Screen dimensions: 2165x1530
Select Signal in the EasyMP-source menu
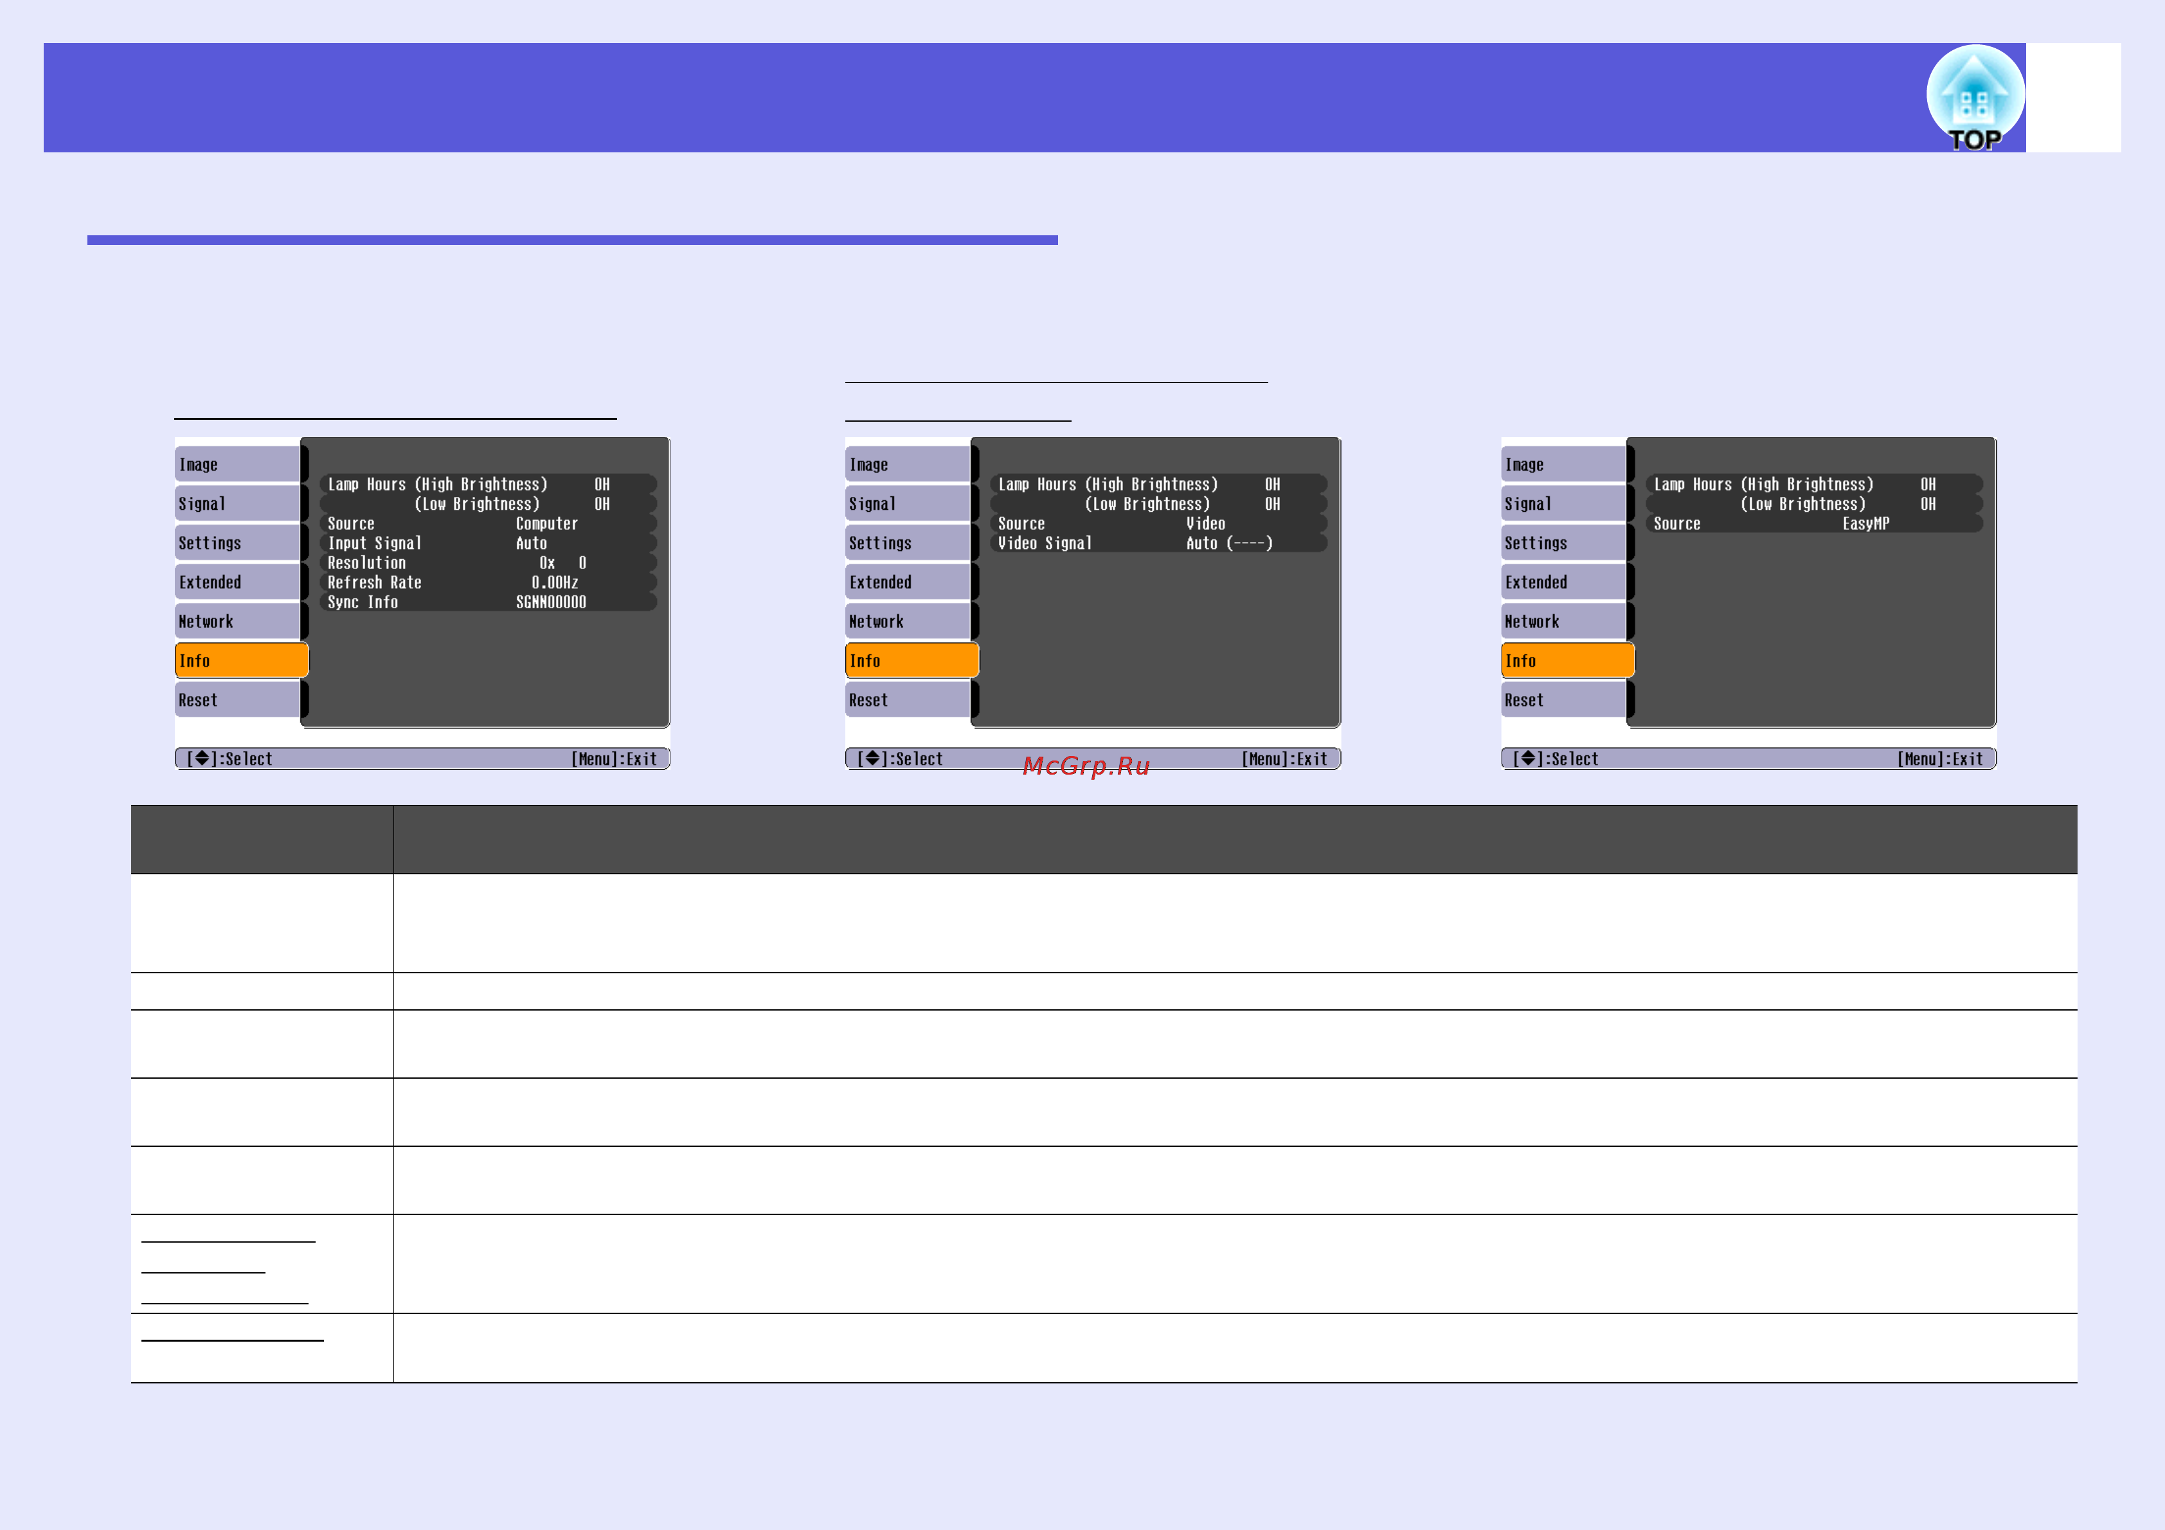point(1563,504)
